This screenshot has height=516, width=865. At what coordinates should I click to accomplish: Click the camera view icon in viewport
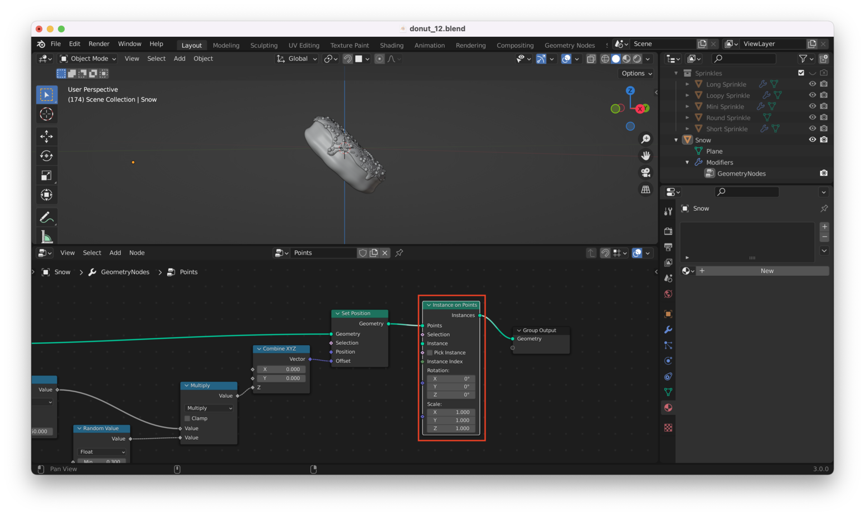click(x=645, y=173)
